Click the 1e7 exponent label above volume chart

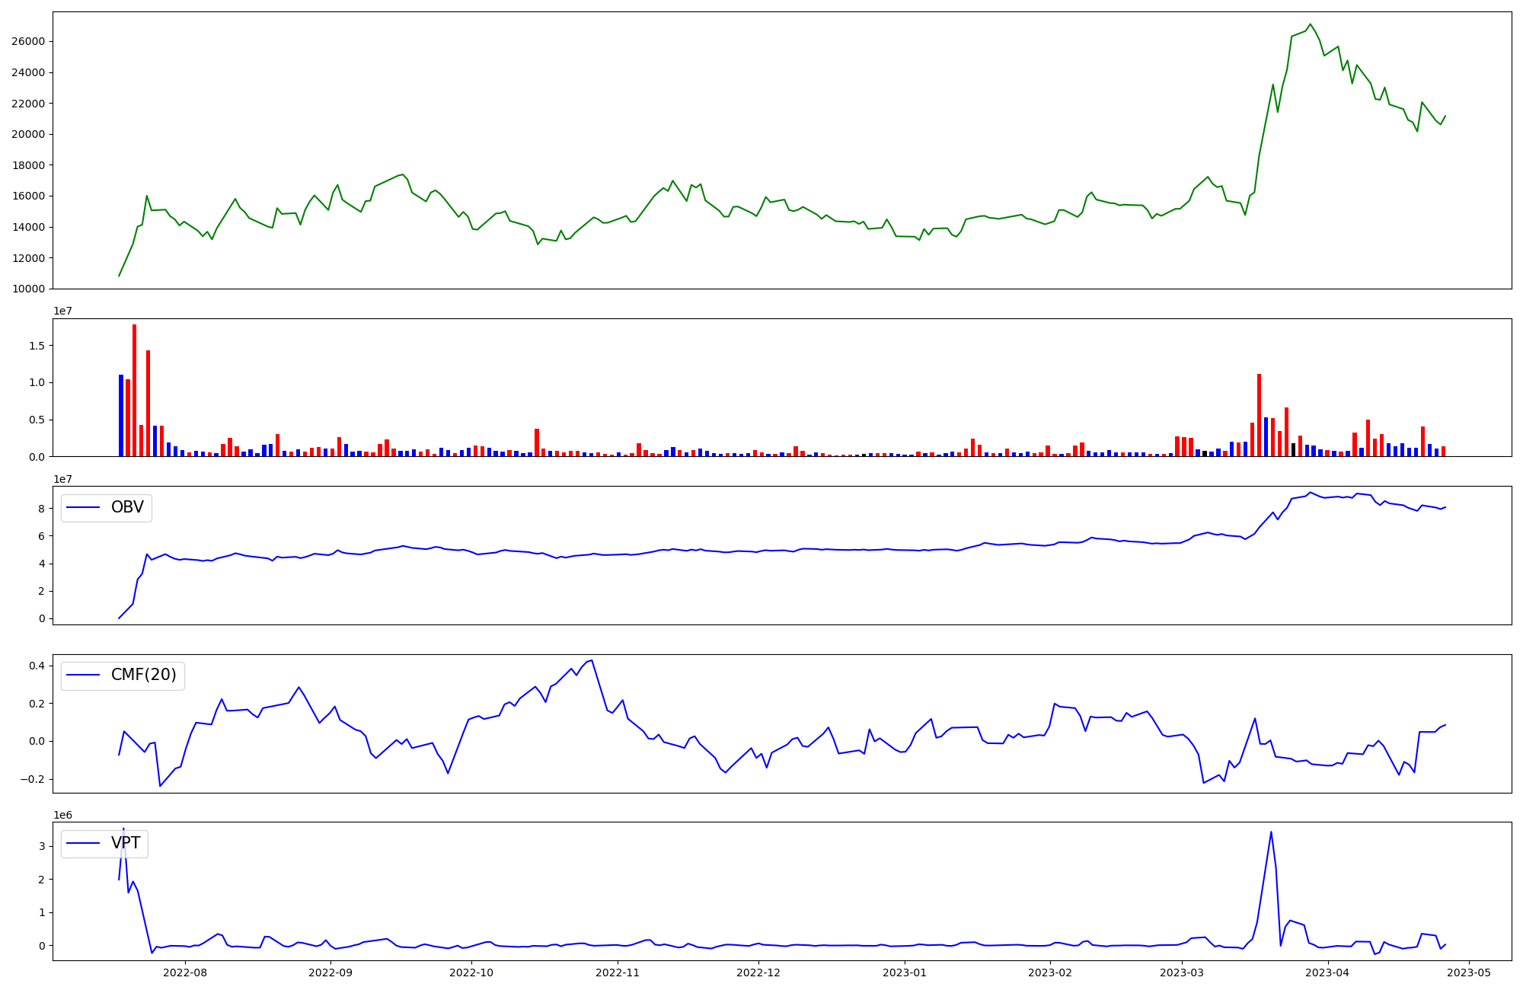click(62, 311)
